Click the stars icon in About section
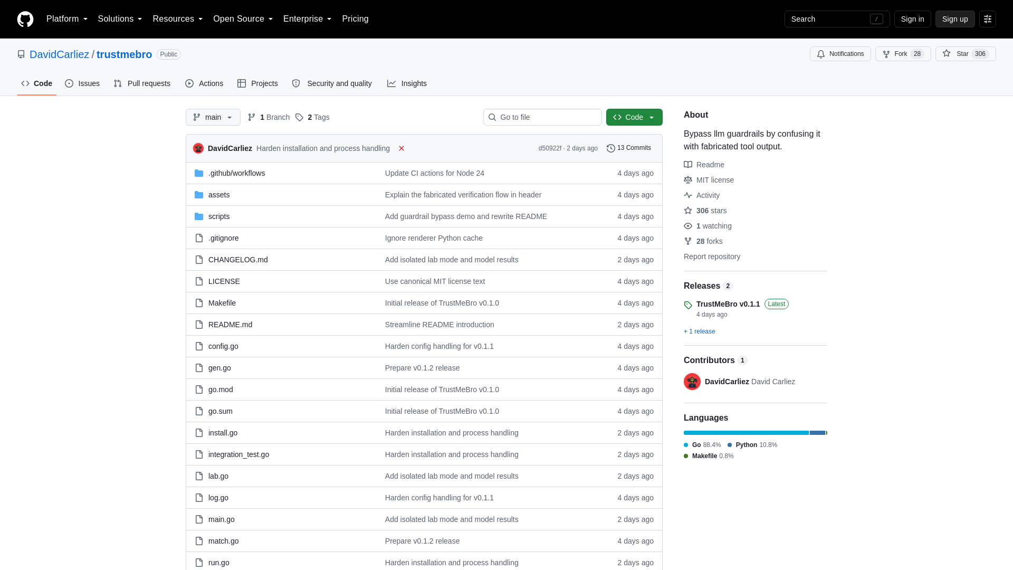This screenshot has height=570, width=1013. pyautogui.click(x=688, y=211)
